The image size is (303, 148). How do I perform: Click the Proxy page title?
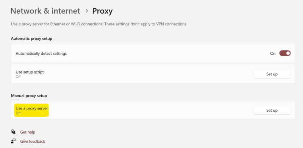102,11
